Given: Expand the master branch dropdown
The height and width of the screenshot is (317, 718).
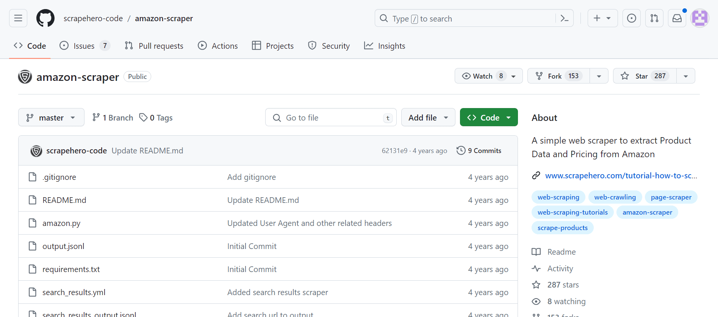Looking at the screenshot, I should [51, 118].
